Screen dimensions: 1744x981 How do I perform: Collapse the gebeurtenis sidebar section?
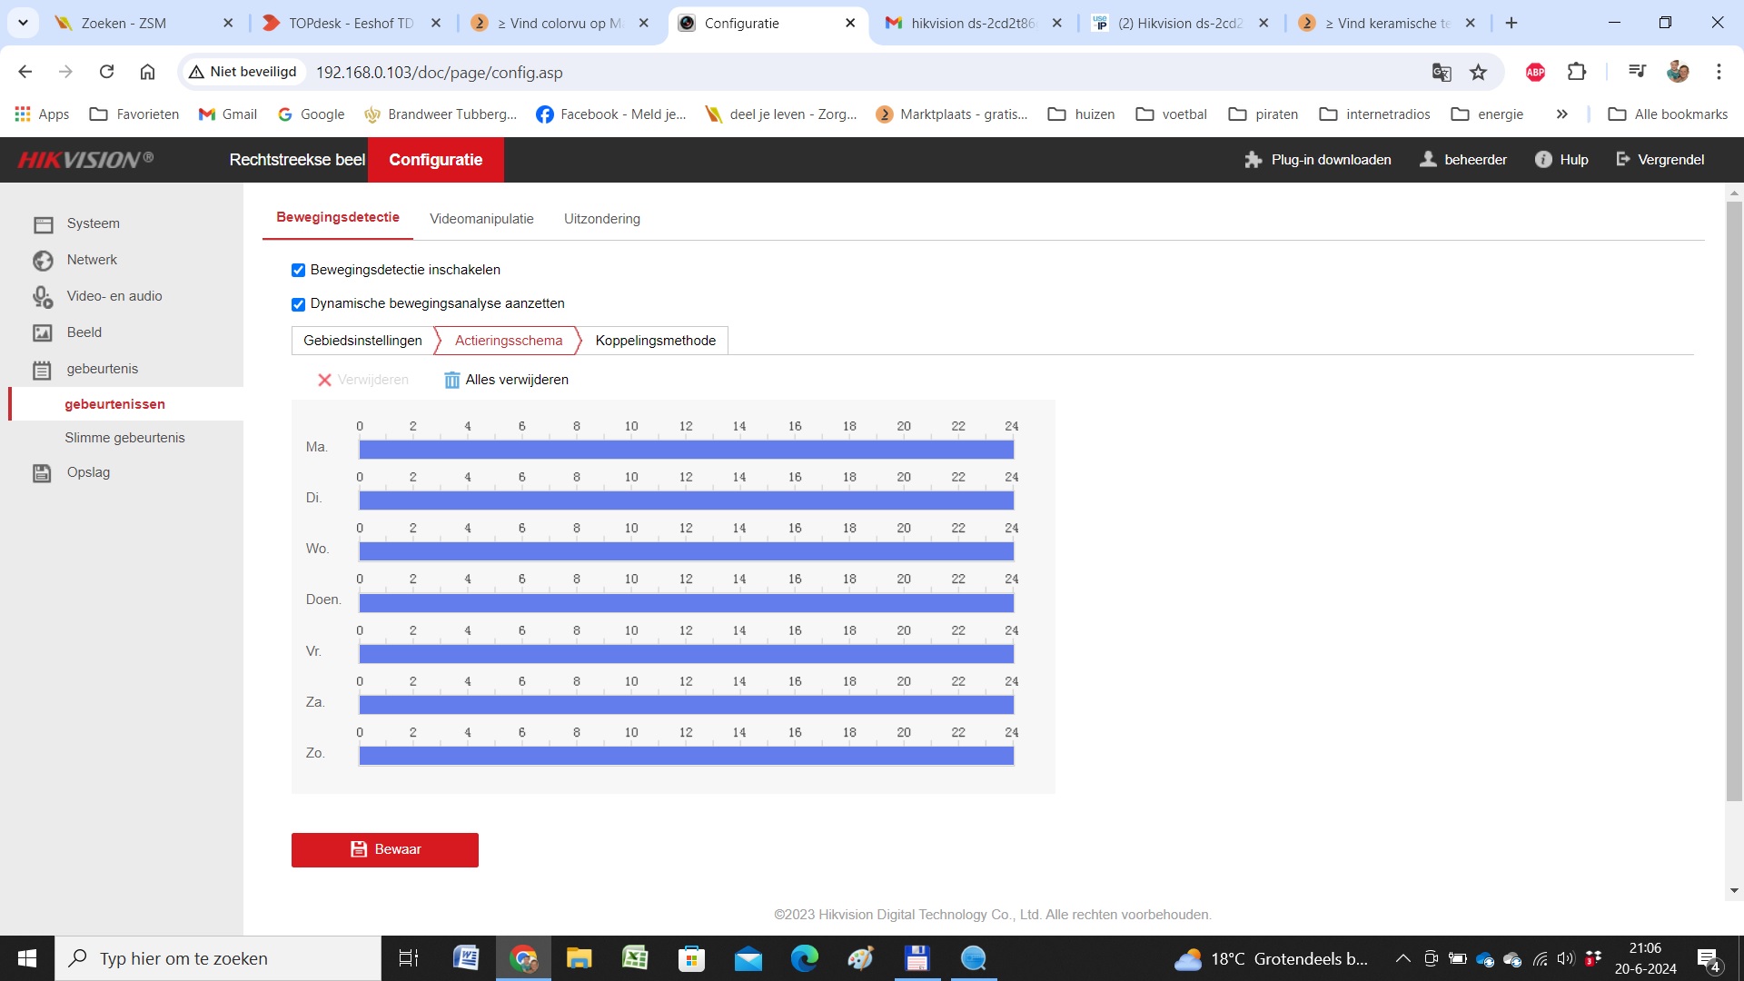click(x=102, y=369)
